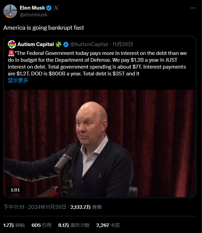Open the @AutismCapital handle link
The width and height of the screenshot is (202, 233).
pyautogui.click(x=89, y=44)
